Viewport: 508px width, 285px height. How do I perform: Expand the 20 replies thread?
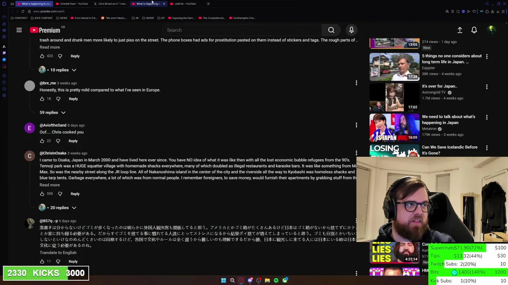pyautogui.click(x=58, y=208)
